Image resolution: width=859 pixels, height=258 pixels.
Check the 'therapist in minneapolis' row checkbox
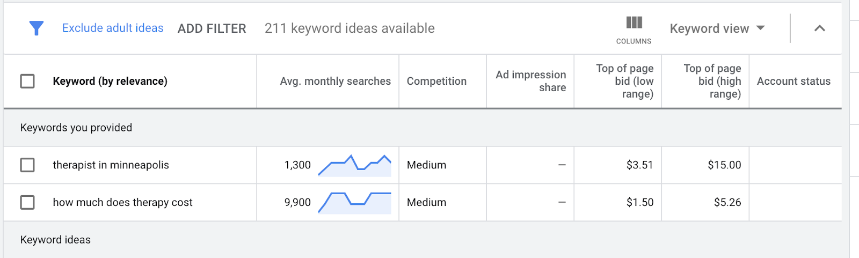[27, 165]
